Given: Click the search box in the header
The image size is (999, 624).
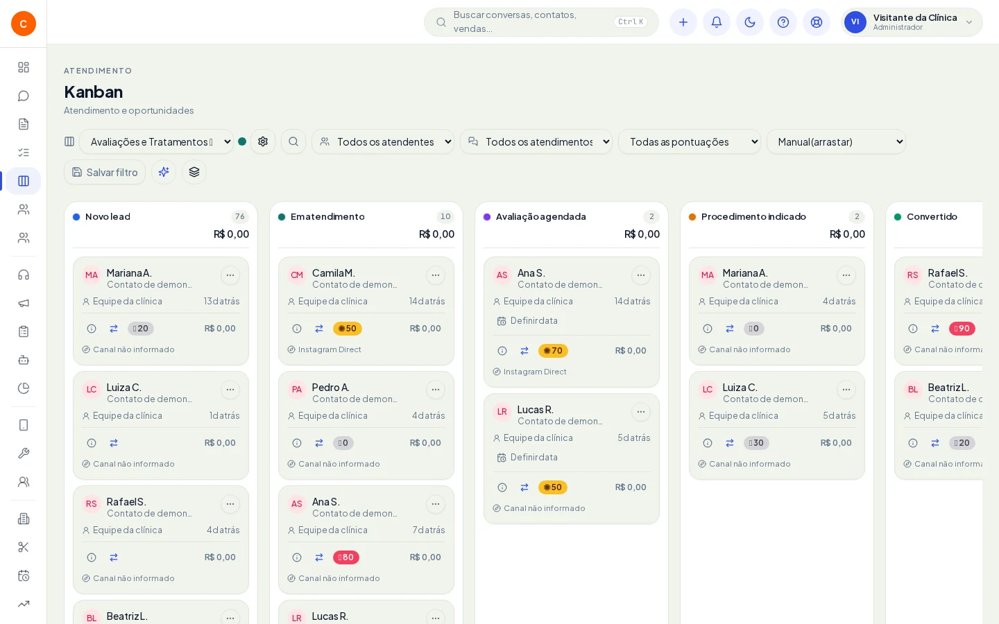Looking at the screenshot, I should point(541,22).
